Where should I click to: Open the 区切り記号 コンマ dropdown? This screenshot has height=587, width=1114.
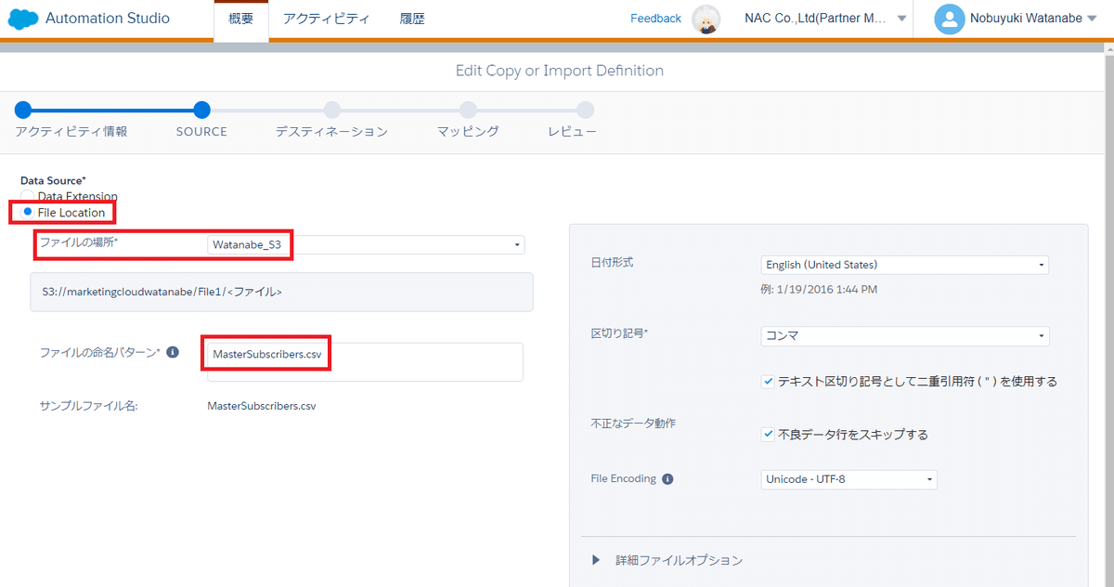coord(904,335)
